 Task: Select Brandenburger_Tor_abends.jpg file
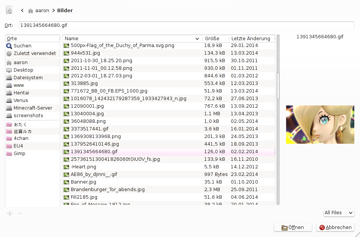tap(169, 190)
